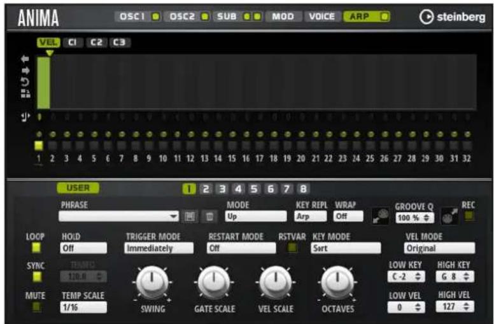Select the C1 controller lane tab
The height and width of the screenshot is (324, 494).
73,43
